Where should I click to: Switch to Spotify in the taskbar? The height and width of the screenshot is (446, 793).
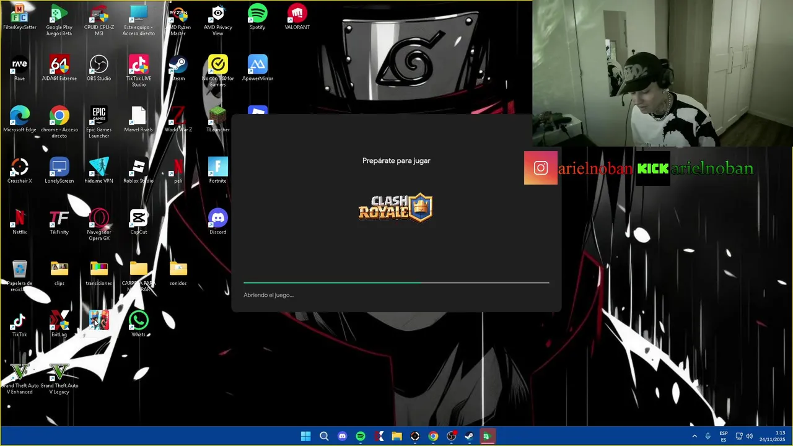pos(361,436)
